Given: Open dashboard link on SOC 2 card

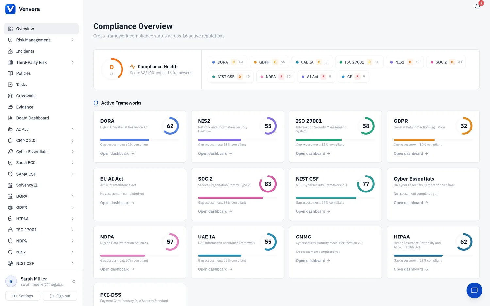Looking at the screenshot, I should [215, 211].
